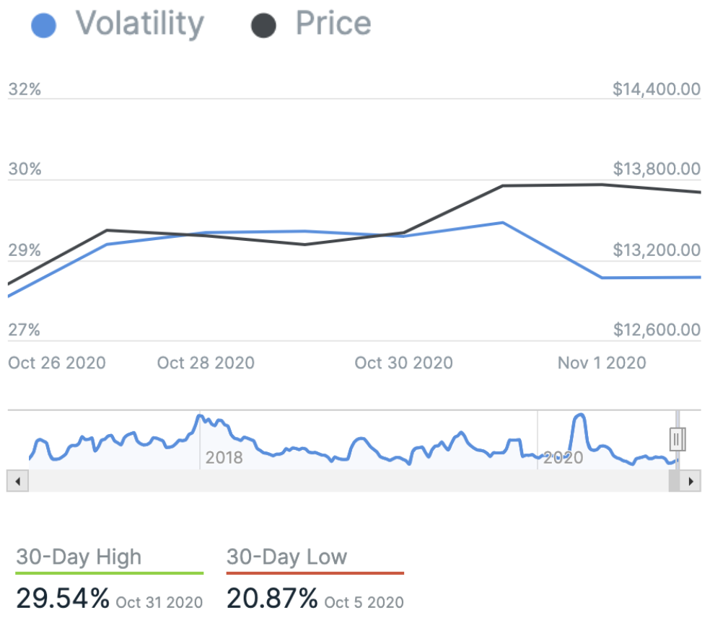
Task: Click the dark Price legend dot
Action: (x=263, y=26)
